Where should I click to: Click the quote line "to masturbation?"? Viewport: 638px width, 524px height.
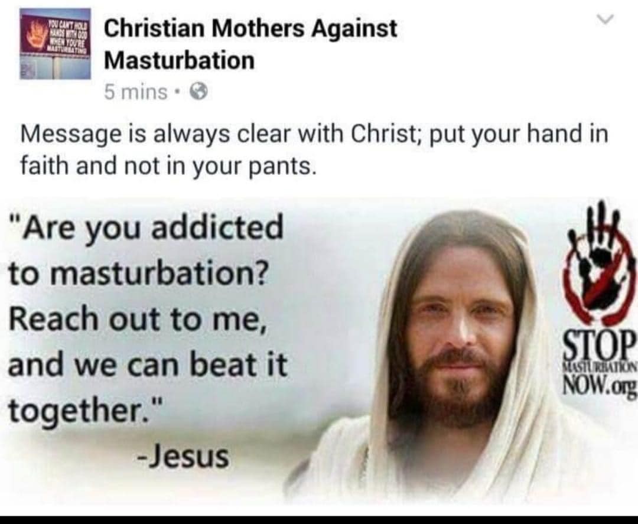click(x=138, y=274)
